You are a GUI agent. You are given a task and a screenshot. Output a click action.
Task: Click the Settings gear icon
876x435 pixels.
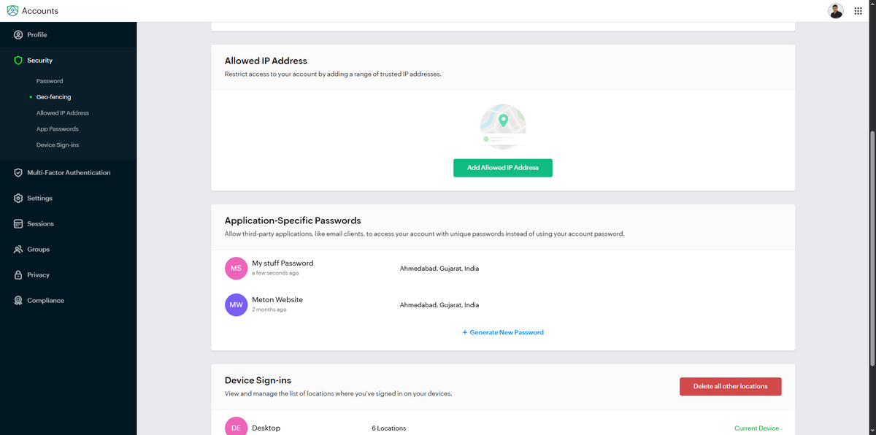click(18, 199)
